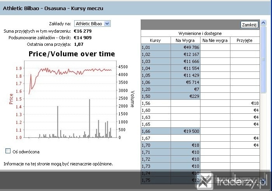
Task: Click the odds table scrollbar thumb
Action: pos(263,59)
